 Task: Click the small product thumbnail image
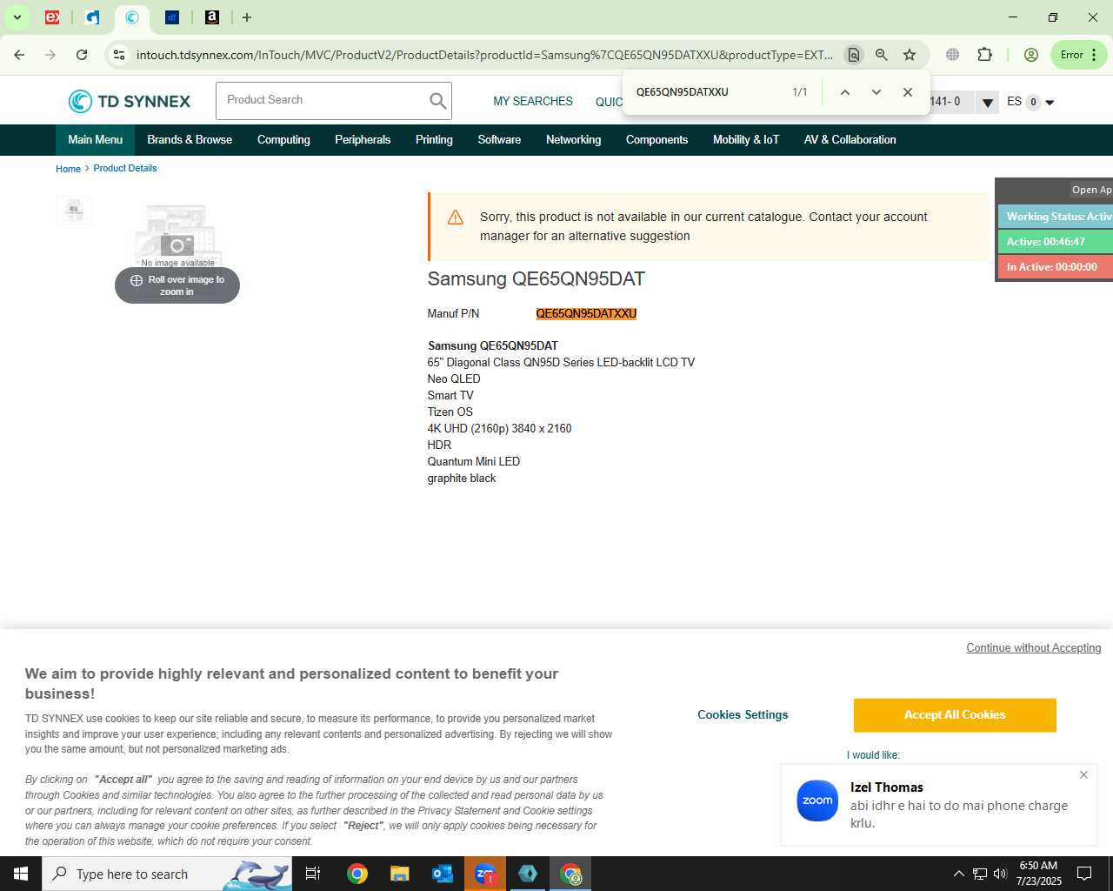[74, 210]
